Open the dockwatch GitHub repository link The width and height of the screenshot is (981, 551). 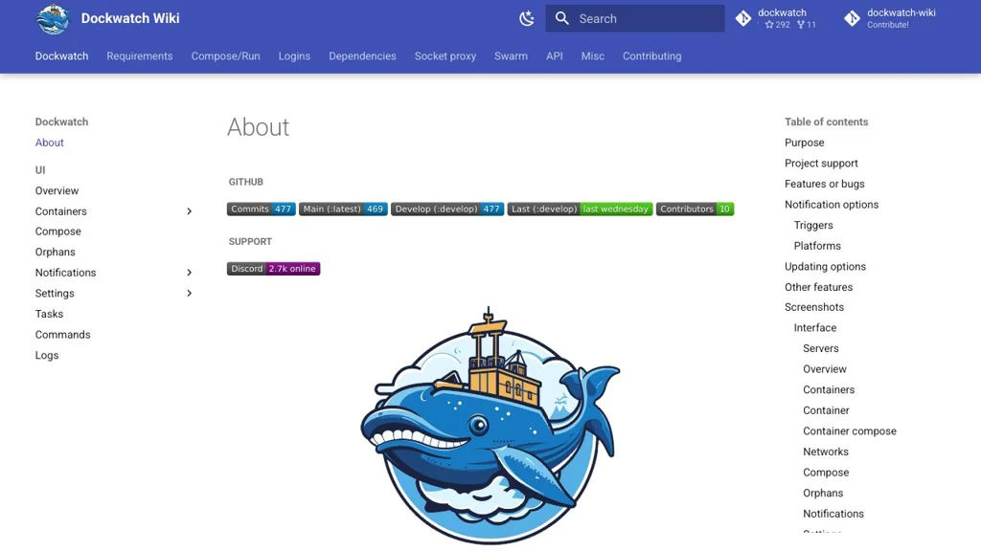click(777, 19)
